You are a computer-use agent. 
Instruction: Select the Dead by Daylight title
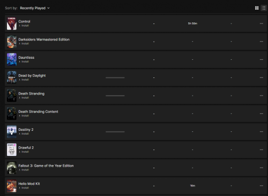pos(32,76)
